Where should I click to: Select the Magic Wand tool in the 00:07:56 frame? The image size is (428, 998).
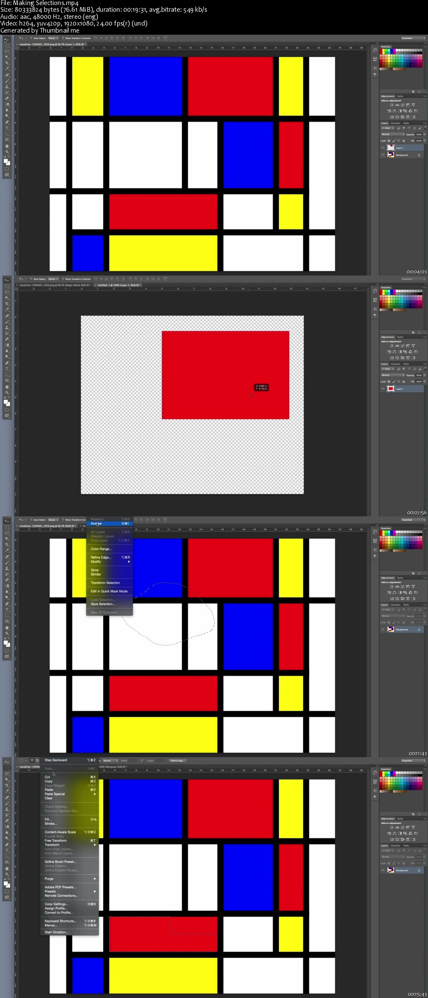[x=7, y=299]
